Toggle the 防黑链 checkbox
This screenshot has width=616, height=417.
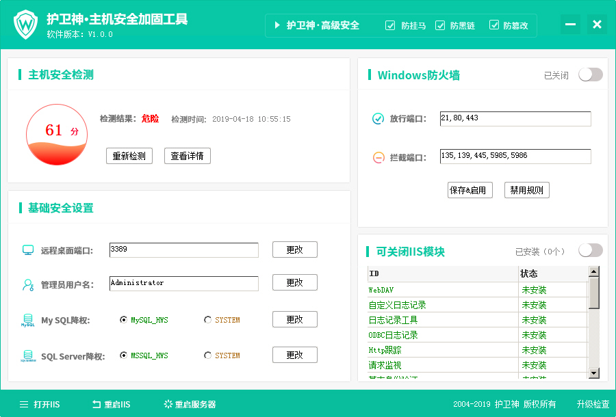pyautogui.click(x=440, y=25)
